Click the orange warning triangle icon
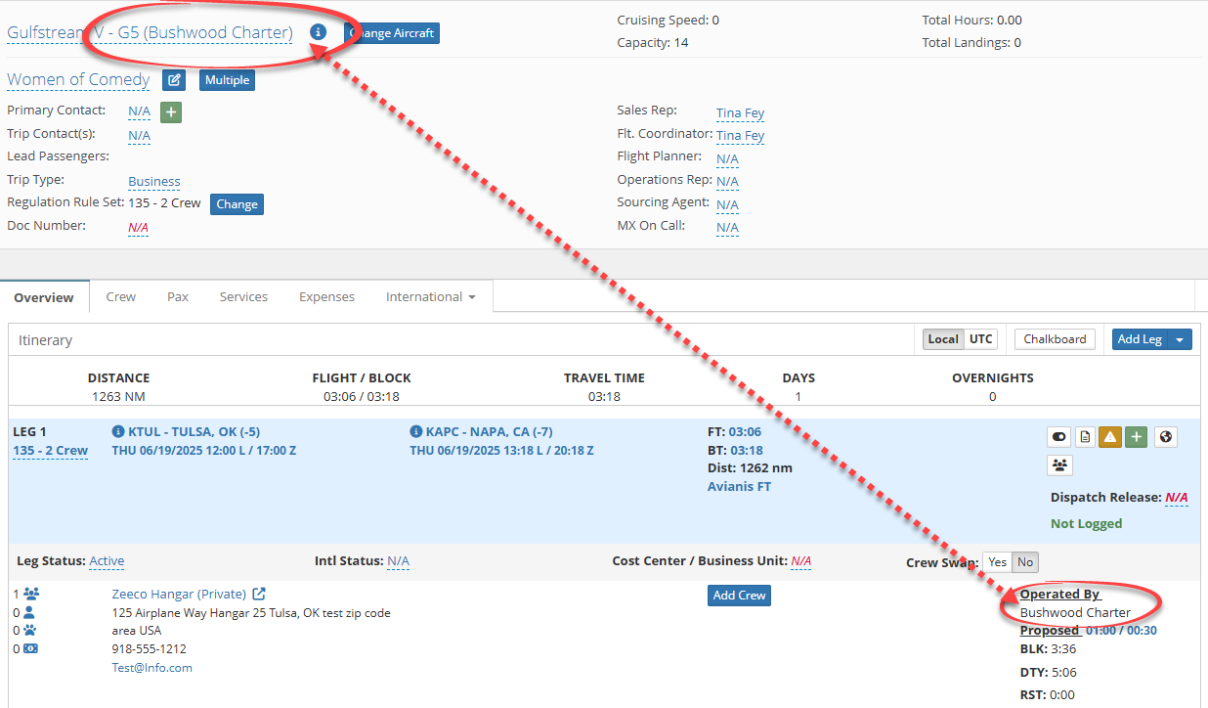 (x=1109, y=437)
